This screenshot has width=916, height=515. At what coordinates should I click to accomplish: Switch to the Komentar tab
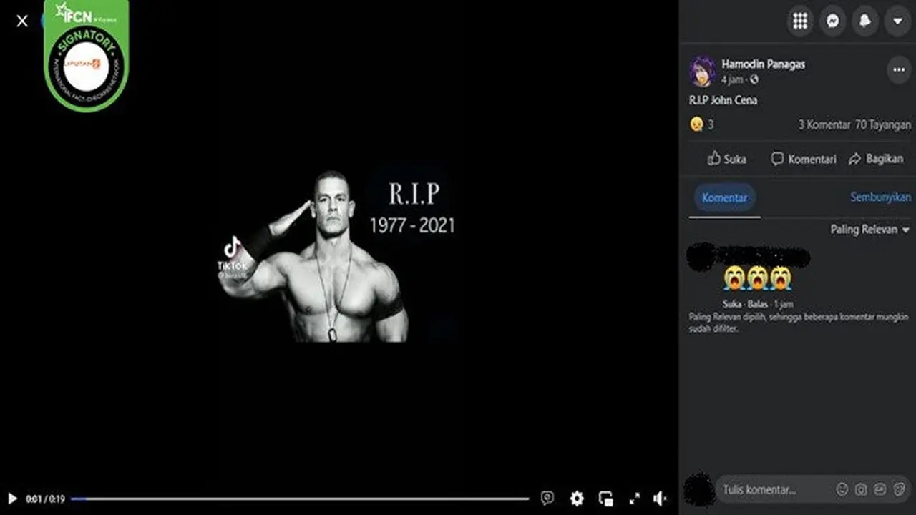coord(724,198)
